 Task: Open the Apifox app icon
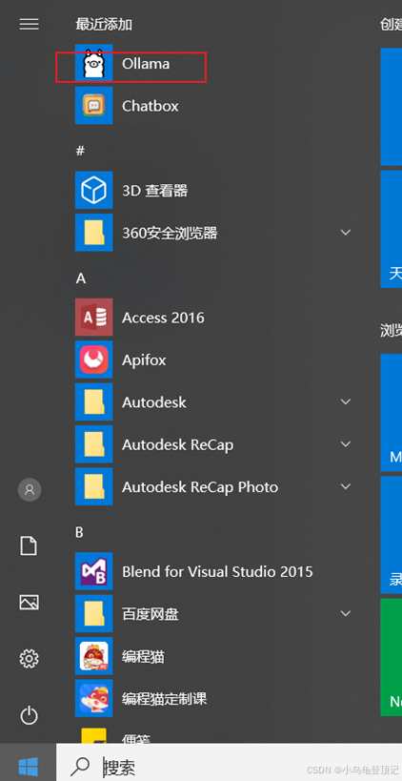(x=93, y=360)
